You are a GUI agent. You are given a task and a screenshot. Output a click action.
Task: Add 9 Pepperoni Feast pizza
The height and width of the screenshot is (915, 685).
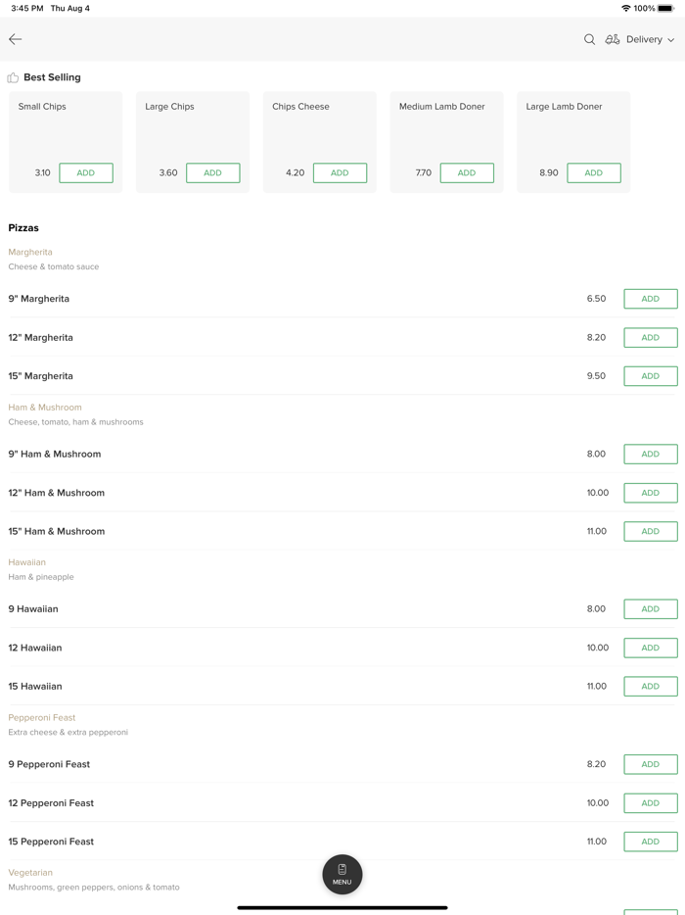(x=651, y=764)
